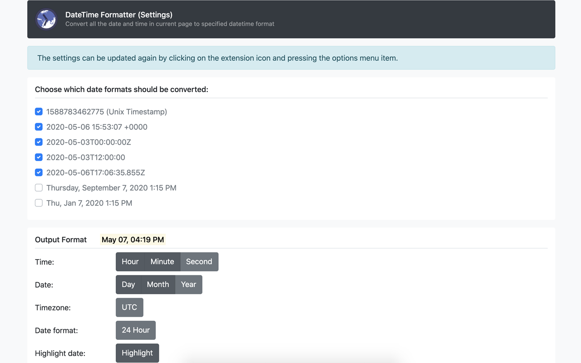581x363 pixels.
Task: Enable the Year date button
Action: point(188,285)
